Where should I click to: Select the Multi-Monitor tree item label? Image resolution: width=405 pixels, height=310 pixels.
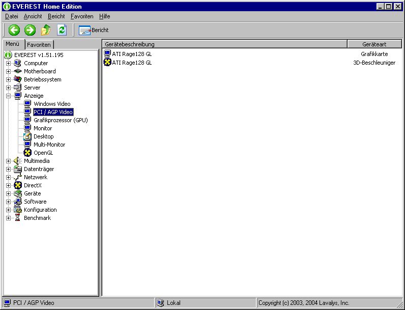pos(49,145)
